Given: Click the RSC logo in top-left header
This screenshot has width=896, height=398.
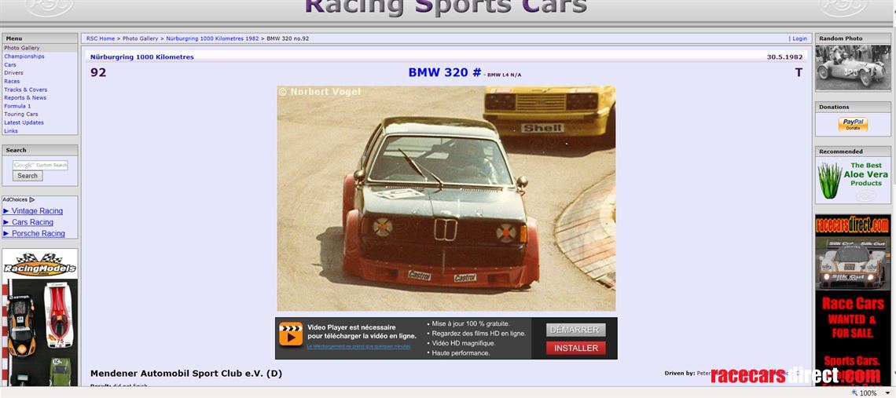Looking at the screenshot, I should click(49, 6).
